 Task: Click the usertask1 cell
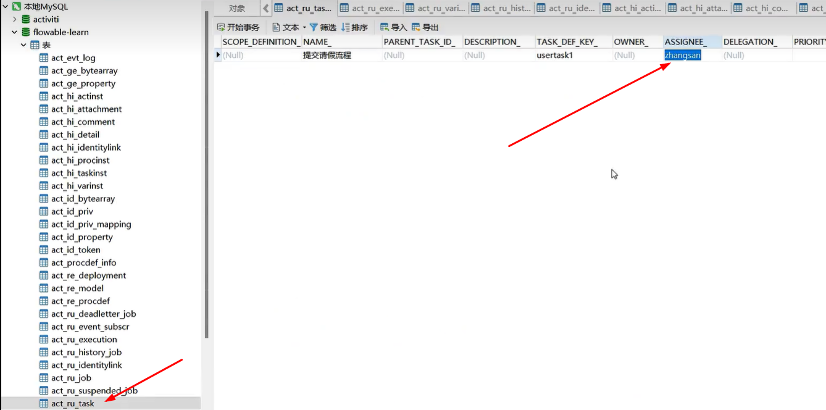coord(574,55)
